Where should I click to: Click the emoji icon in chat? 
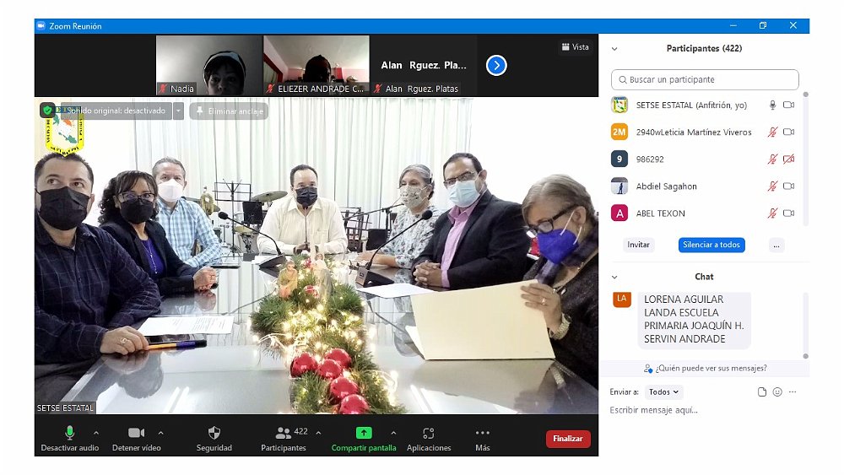[x=777, y=392]
